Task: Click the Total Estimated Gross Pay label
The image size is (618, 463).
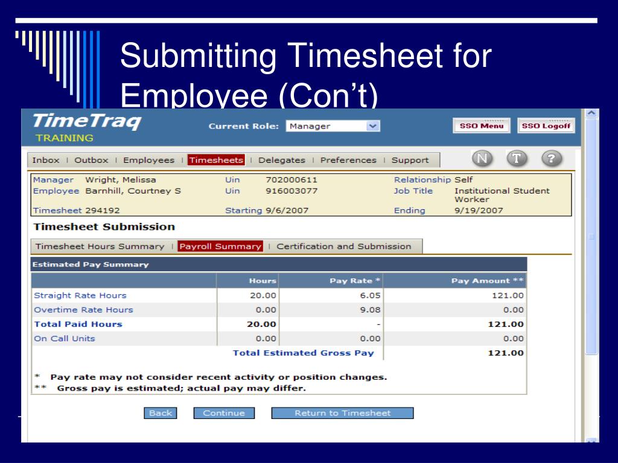Action: (303, 353)
